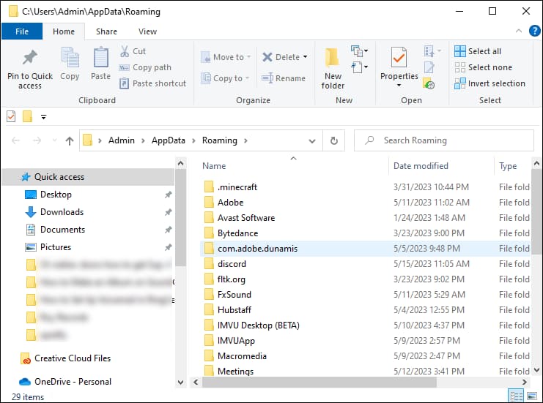Screen dimensions: 543x403
Task: Go up one folder level arrow
Action: [70, 140]
